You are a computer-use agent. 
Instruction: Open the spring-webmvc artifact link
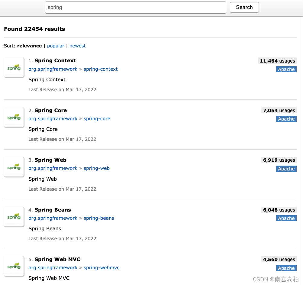click(102, 268)
